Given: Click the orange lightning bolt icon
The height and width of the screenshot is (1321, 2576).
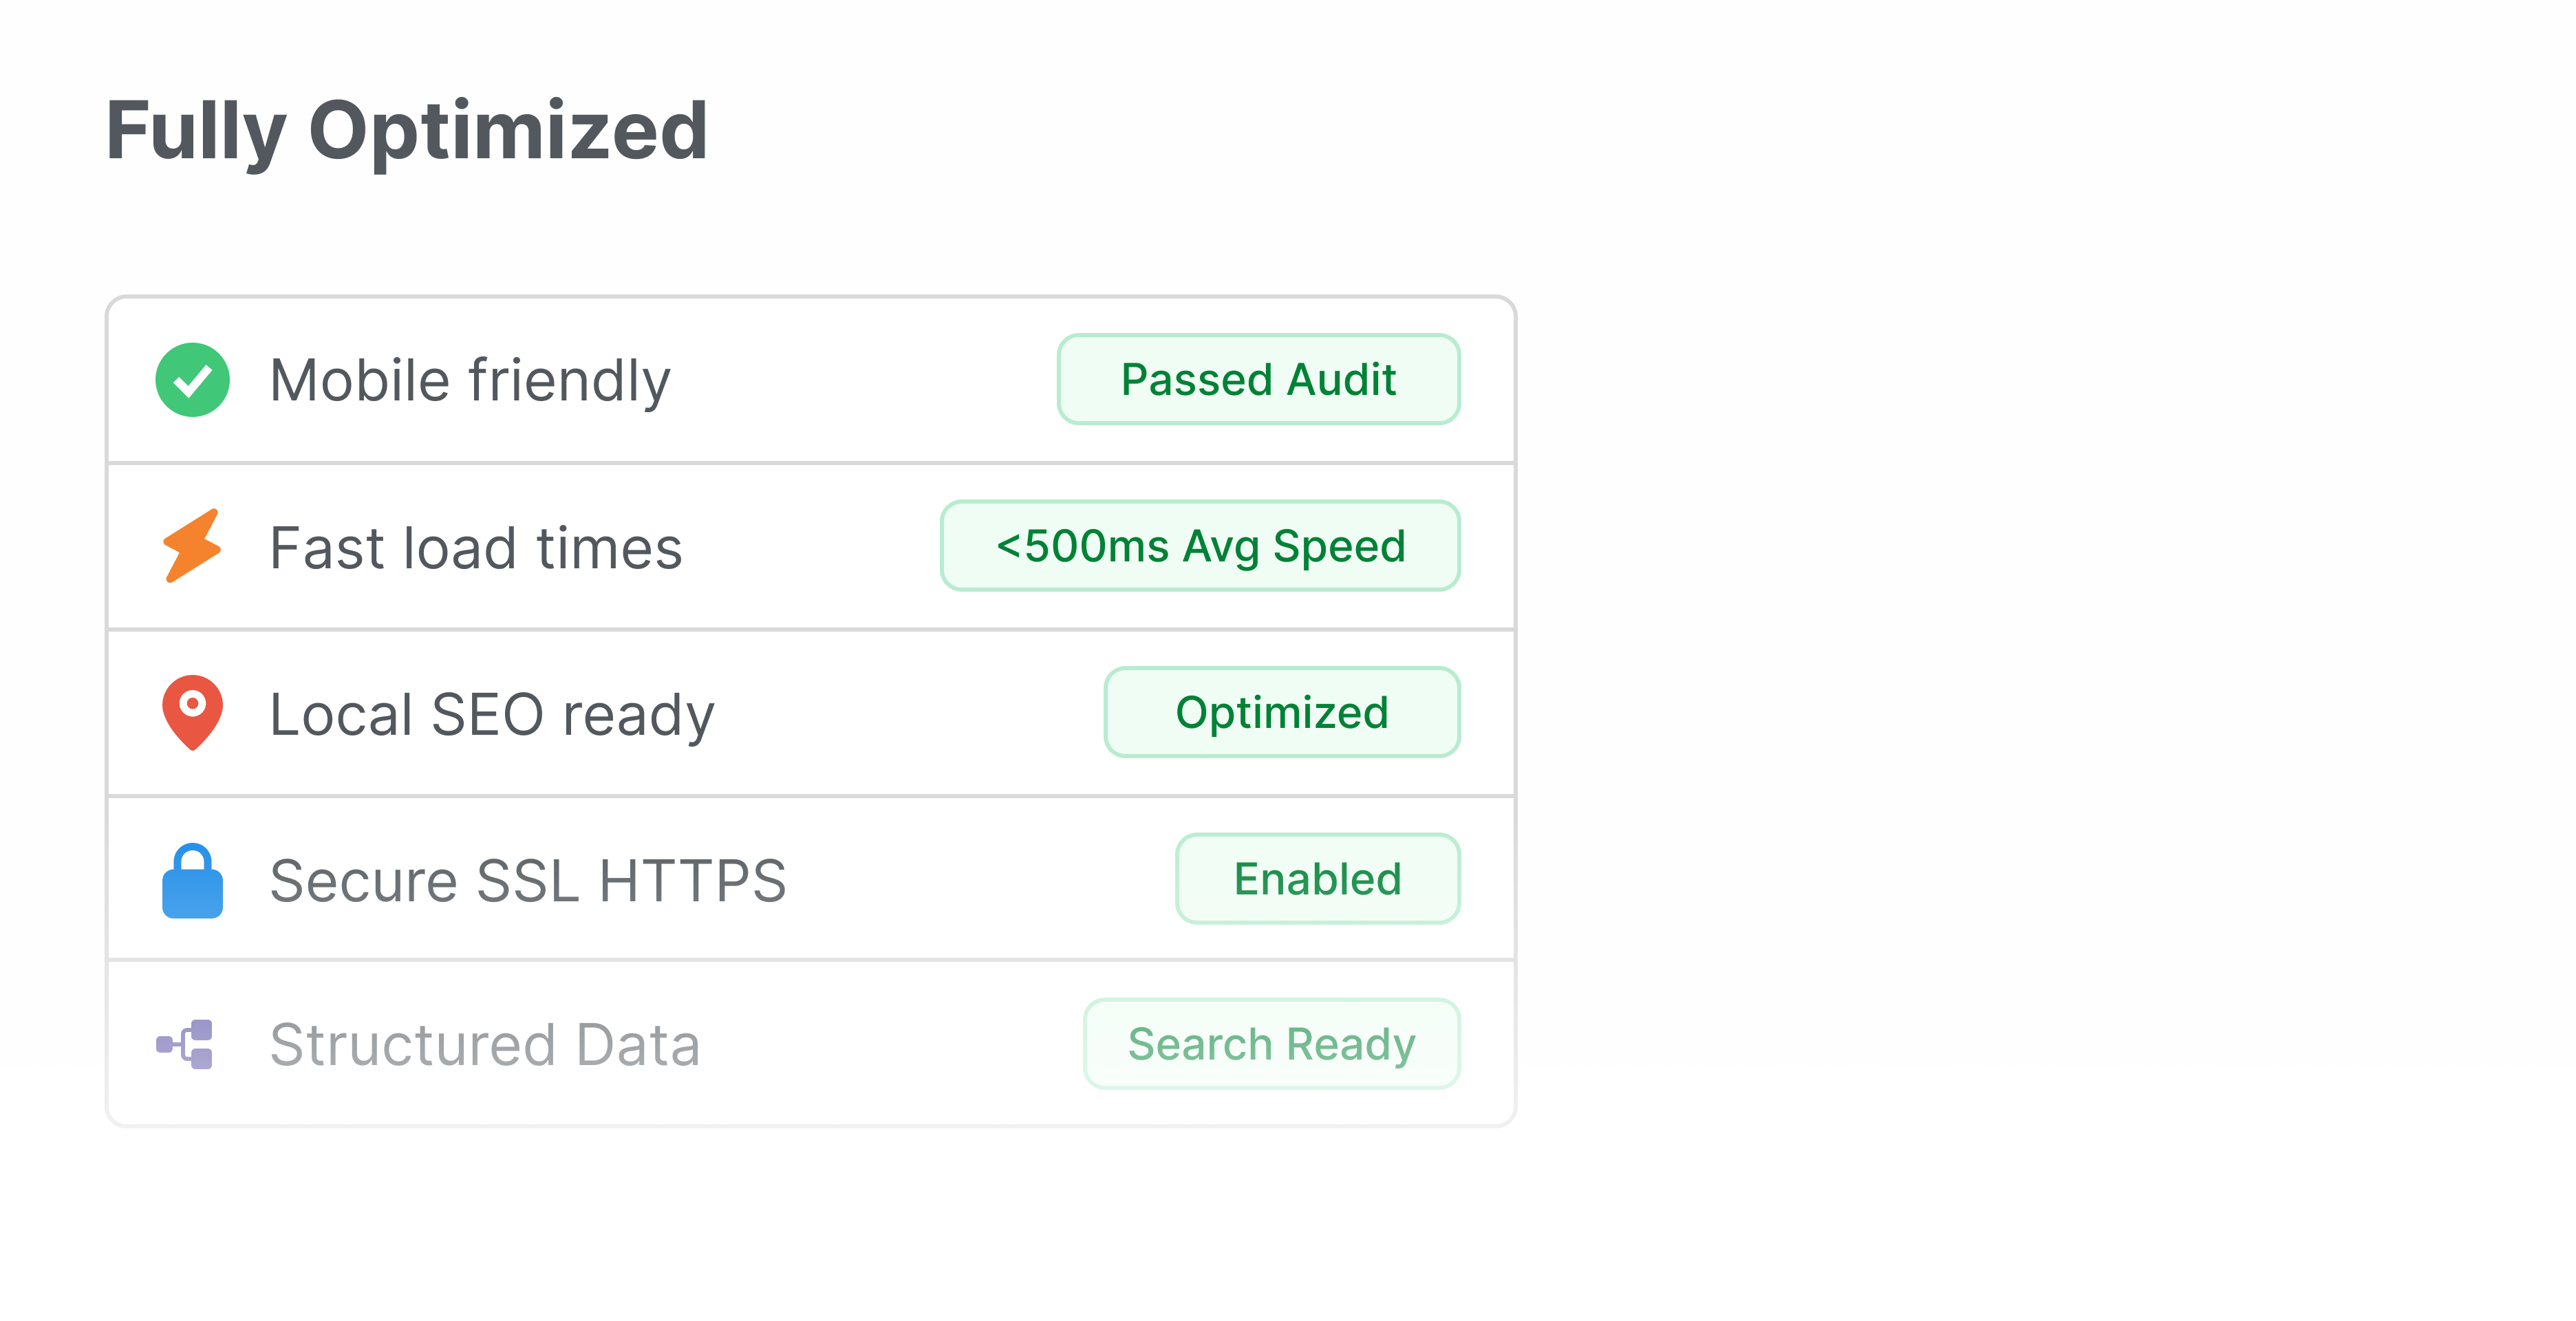Looking at the screenshot, I should coord(191,546).
